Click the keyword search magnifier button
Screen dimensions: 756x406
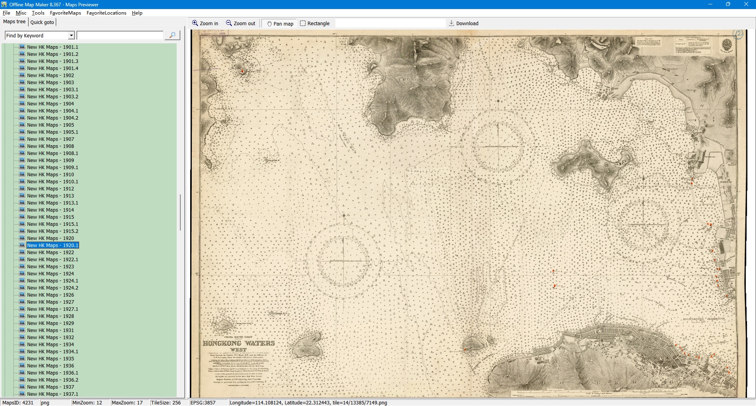click(172, 35)
